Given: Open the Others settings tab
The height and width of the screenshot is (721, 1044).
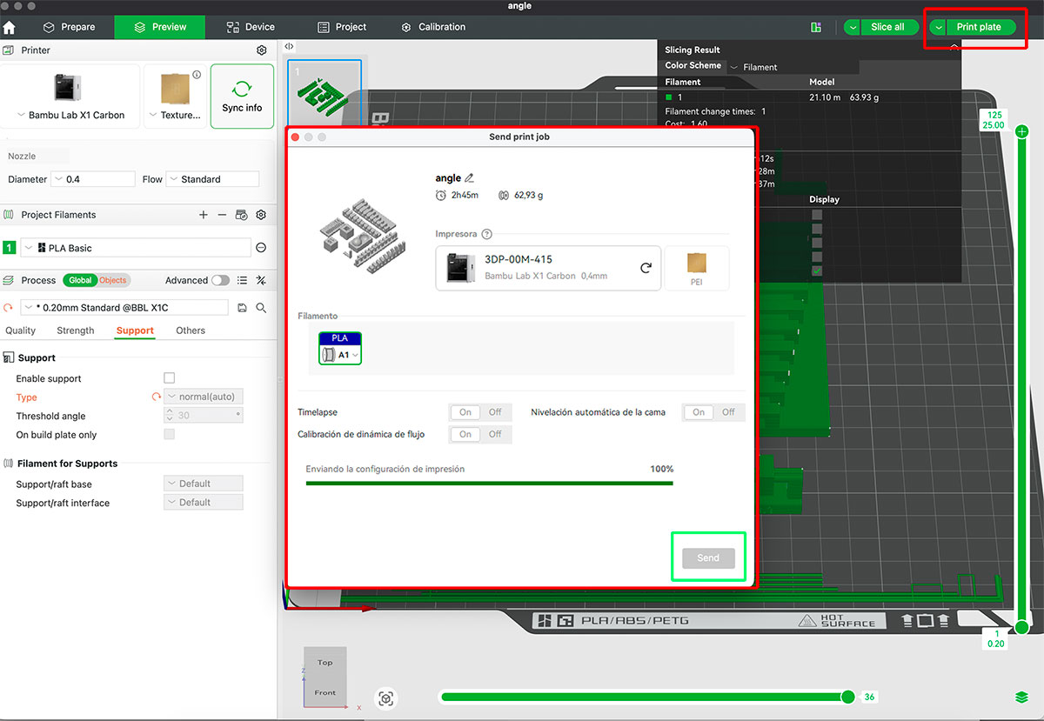Looking at the screenshot, I should pos(191,330).
